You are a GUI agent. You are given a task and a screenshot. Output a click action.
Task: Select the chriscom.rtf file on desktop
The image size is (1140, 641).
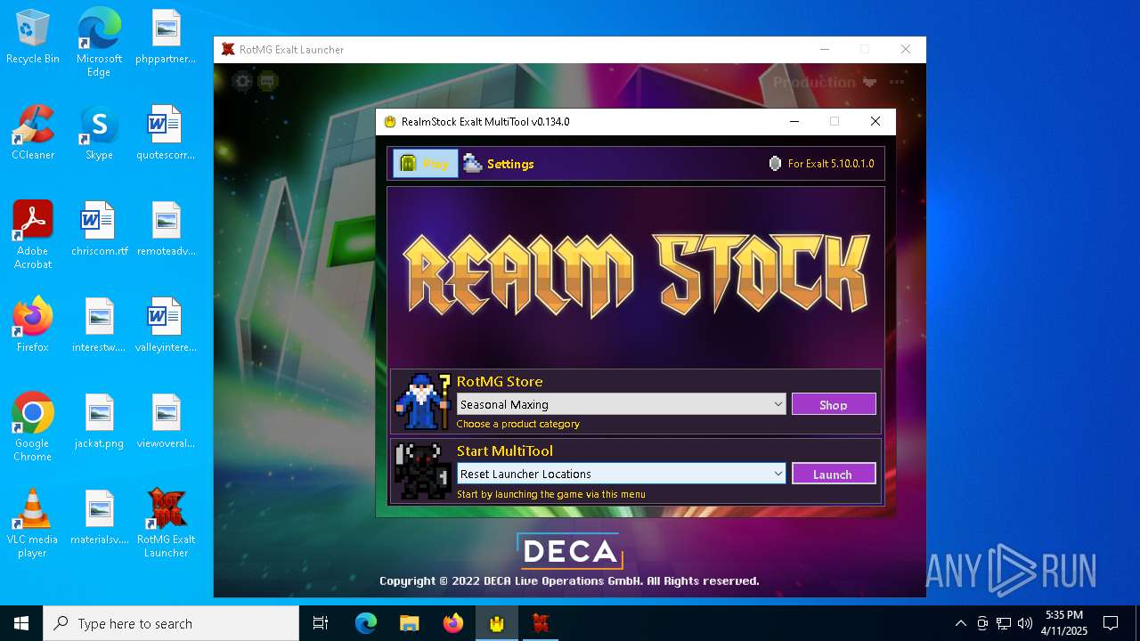tap(99, 230)
